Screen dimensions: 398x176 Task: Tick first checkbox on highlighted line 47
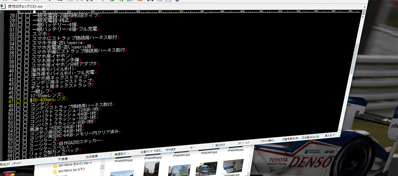tap(19, 100)
